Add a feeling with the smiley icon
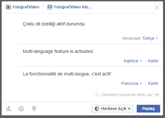The width and height of the screenshot is (165, 118). click(21, 109)
